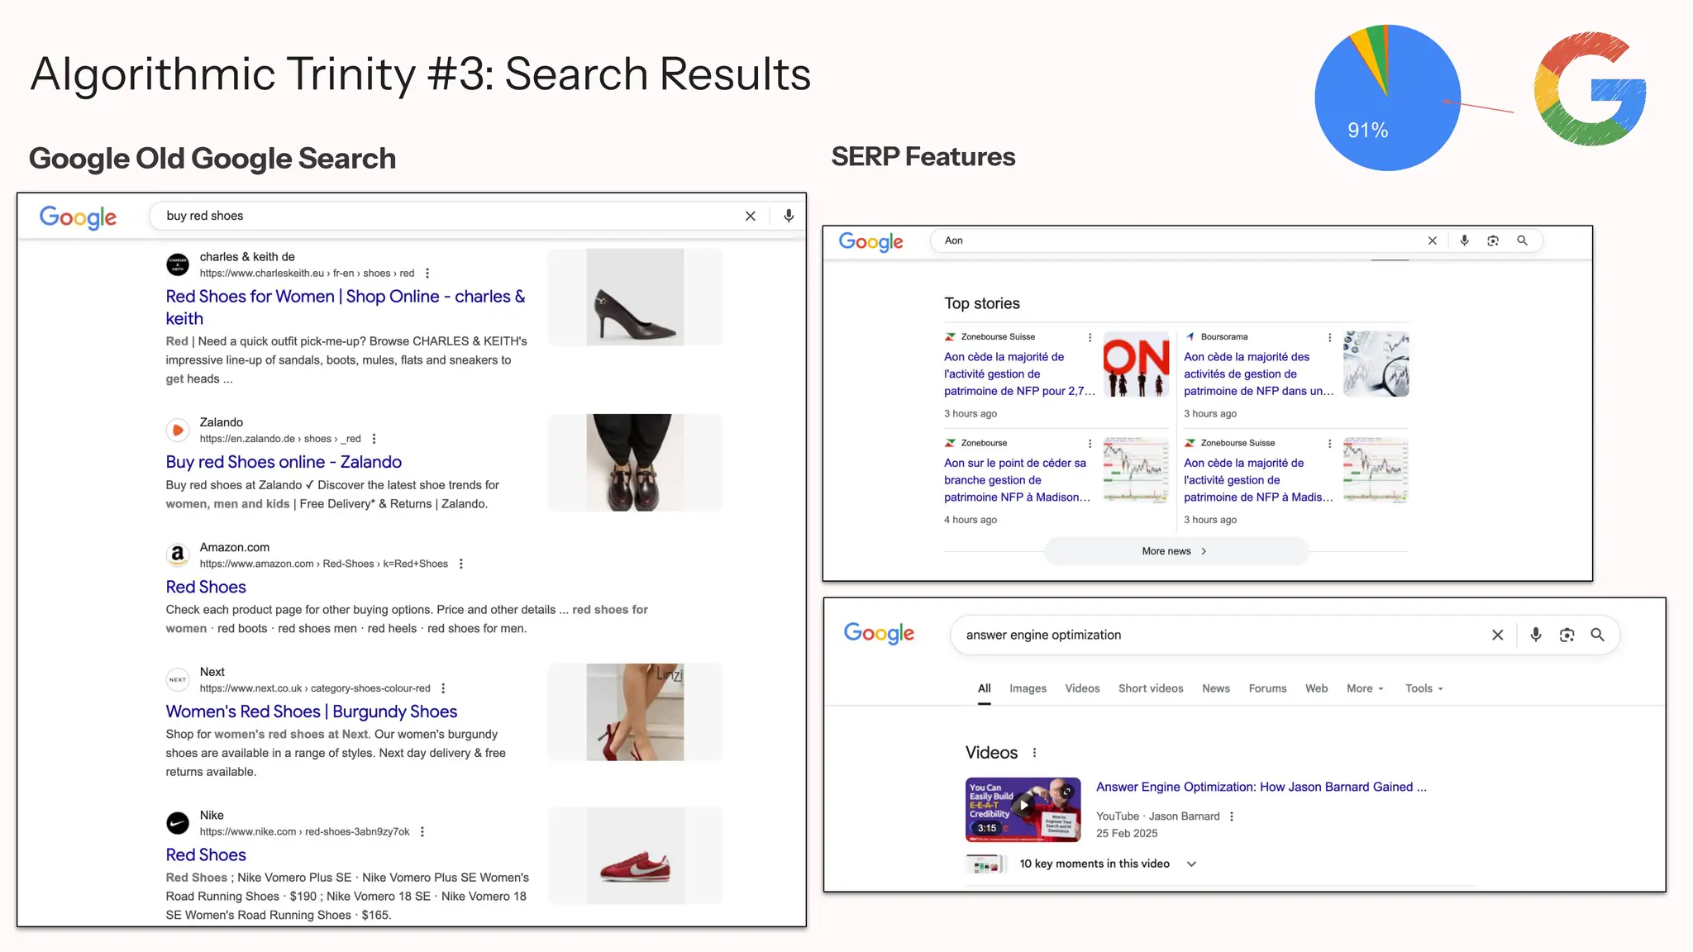
Task: Click the Google logo in Aon search
Action: (x=870, y=241)
